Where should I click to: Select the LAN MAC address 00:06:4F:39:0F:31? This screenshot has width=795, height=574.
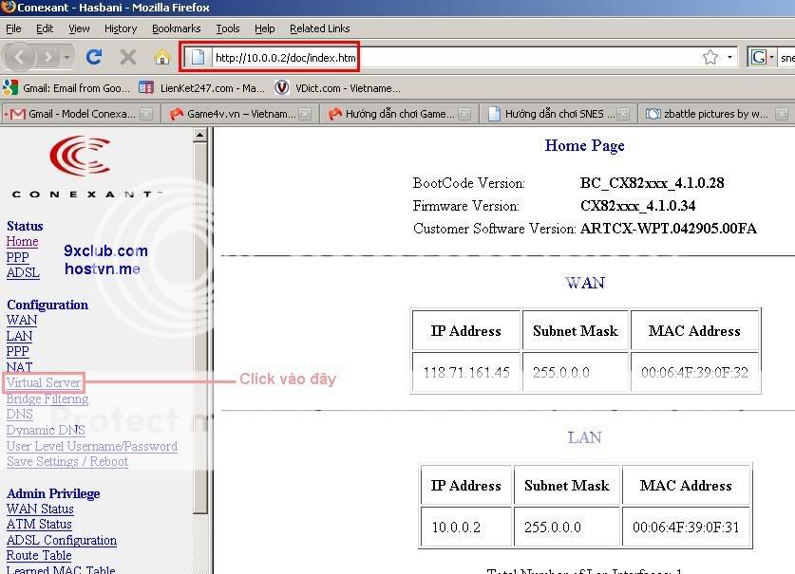[x=686, y=527]
